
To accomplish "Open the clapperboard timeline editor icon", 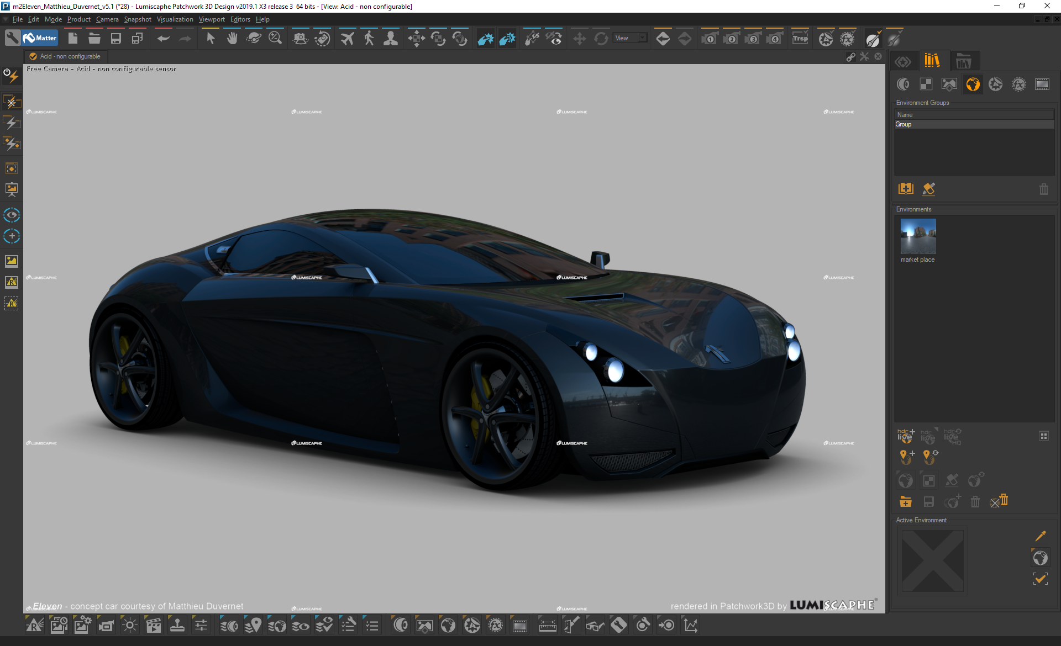I will coord(154,626).
